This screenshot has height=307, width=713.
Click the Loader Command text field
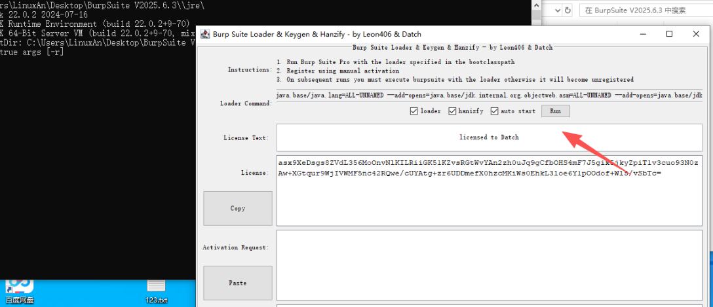point(489,96)
